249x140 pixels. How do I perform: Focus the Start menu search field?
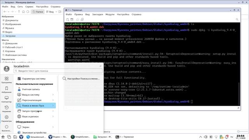click(x=58, y=71)
